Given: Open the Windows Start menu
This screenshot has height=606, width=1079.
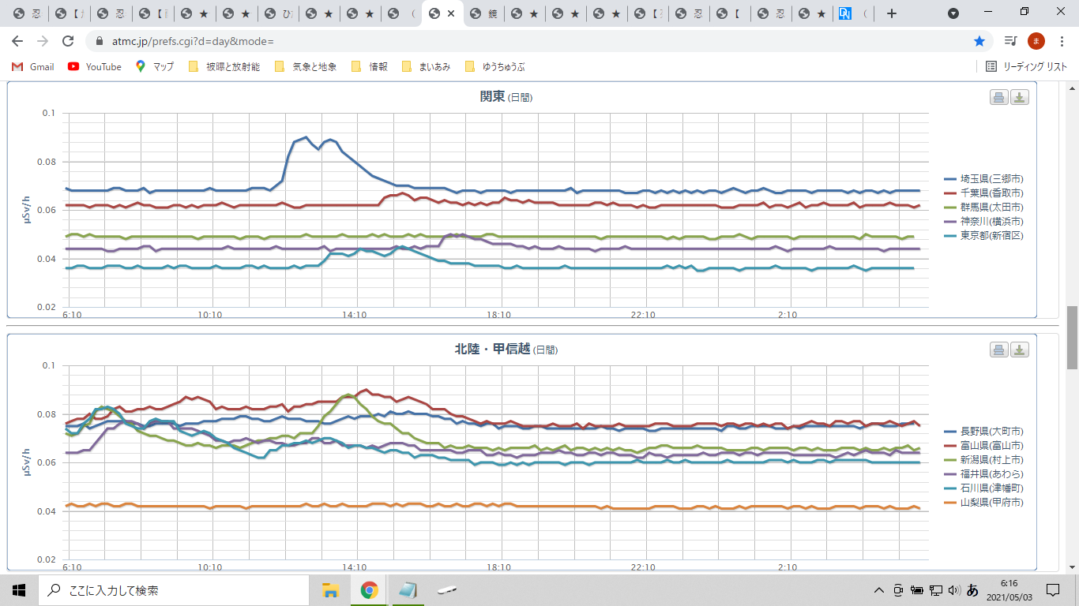Looking at the screenshot, I should pos(19,589).
